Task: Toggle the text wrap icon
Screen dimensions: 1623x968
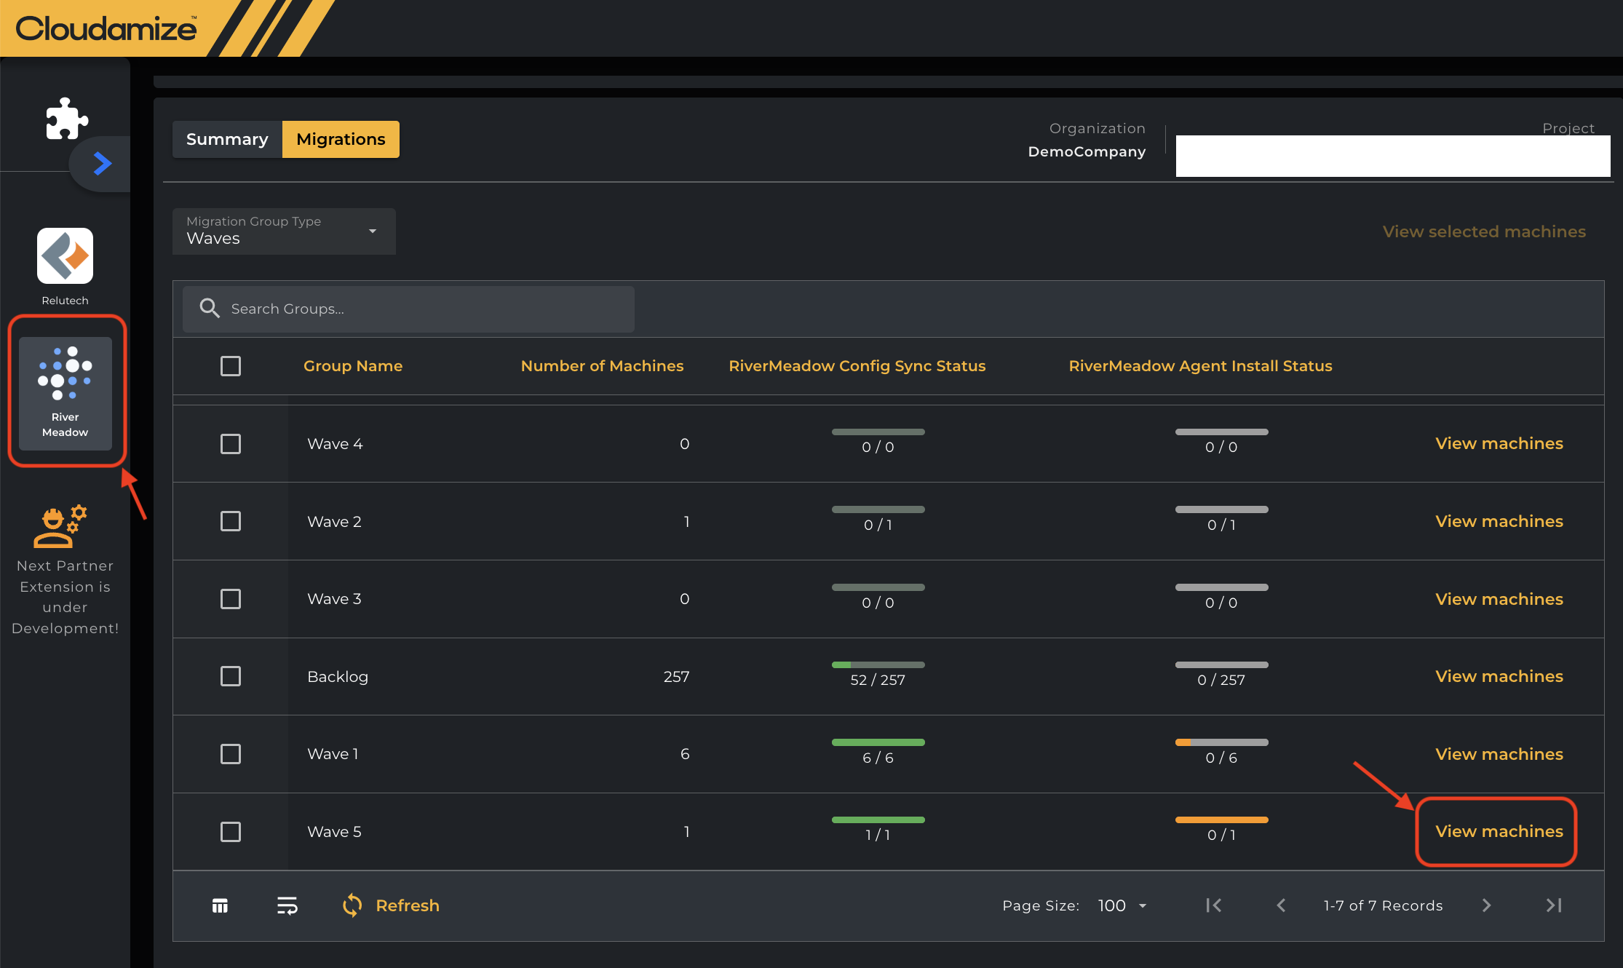Action: click(287, 905)
